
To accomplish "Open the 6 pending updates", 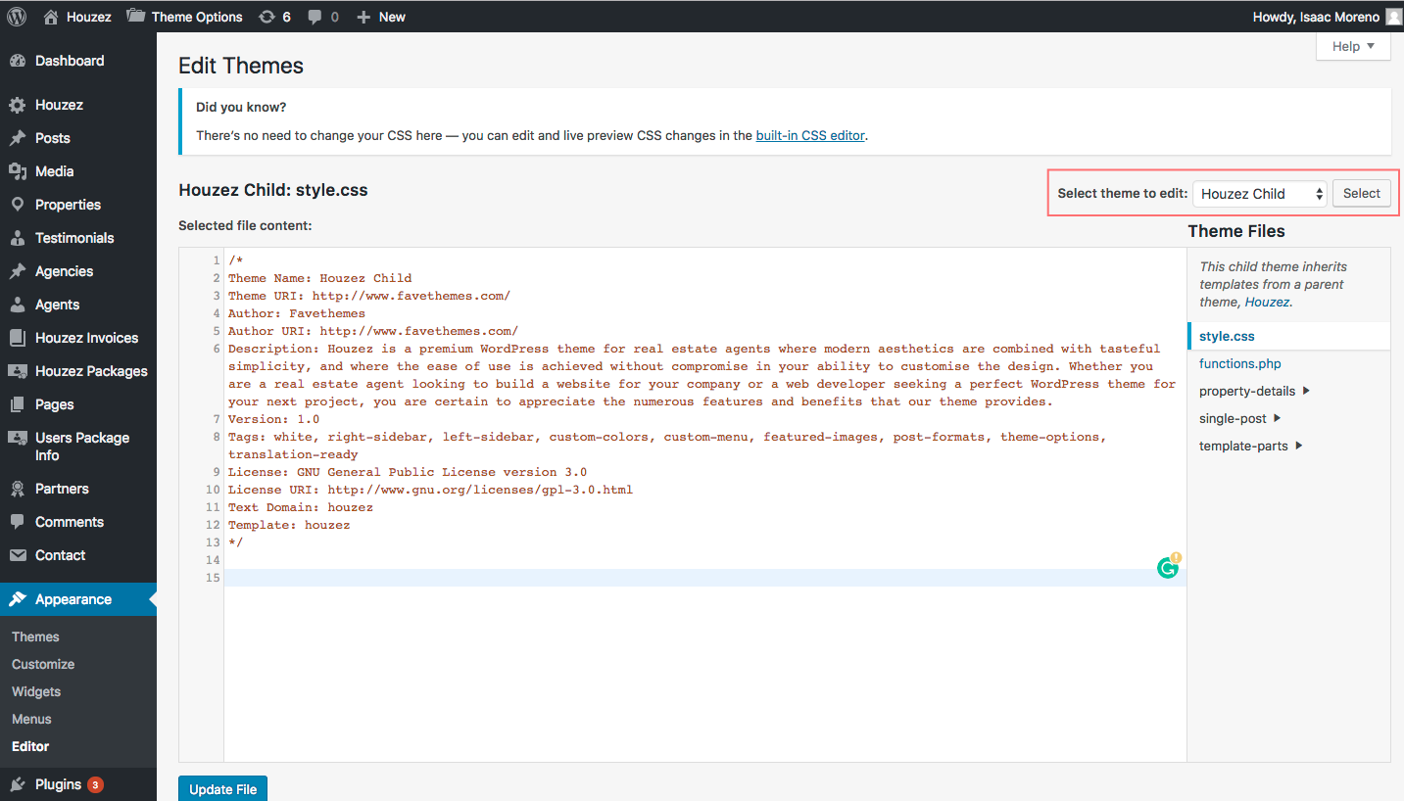I will point(274,17).
